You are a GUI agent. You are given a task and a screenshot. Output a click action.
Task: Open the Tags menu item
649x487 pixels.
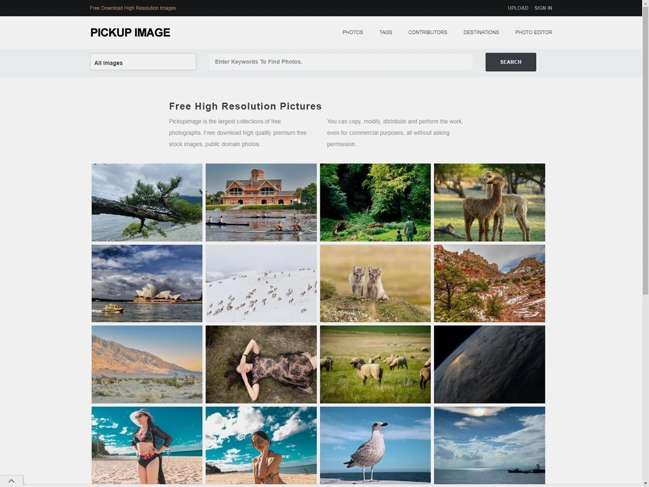pos(386,32)
